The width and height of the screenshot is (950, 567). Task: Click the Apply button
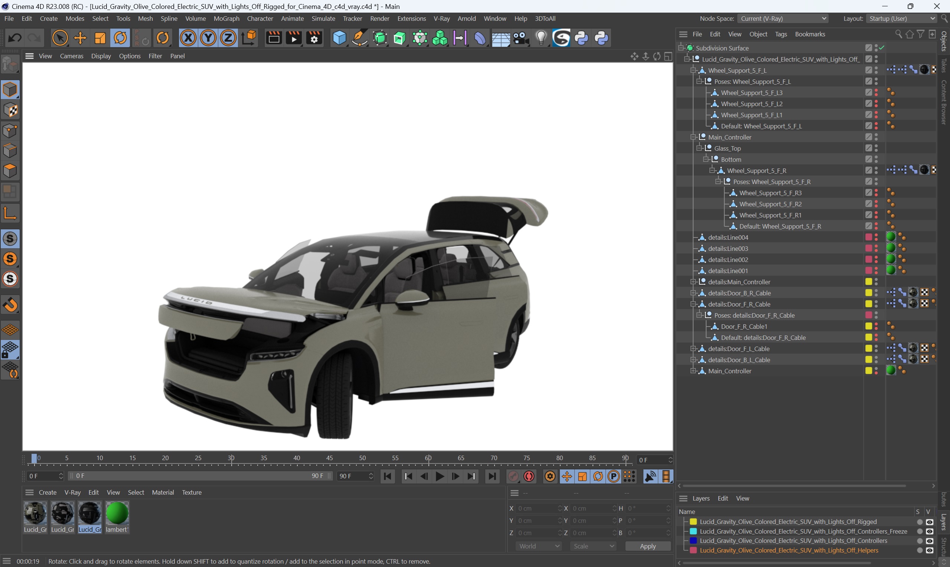(x=648, y=546)
